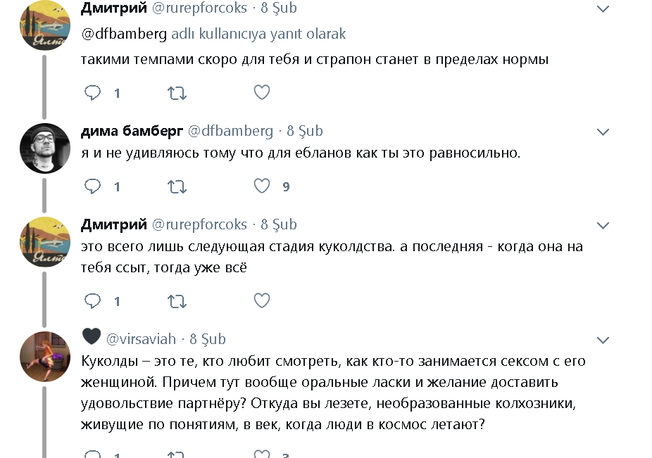
Task: Click Дмитрий's Yalta avatar on first tweet
Action: [44, 25]
